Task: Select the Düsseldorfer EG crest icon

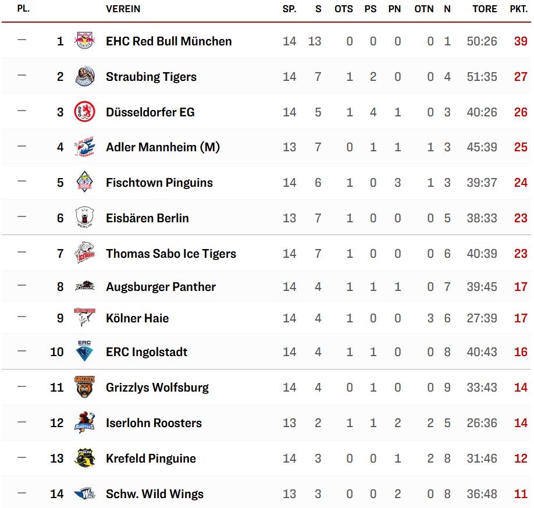Action: click(84, 111)
